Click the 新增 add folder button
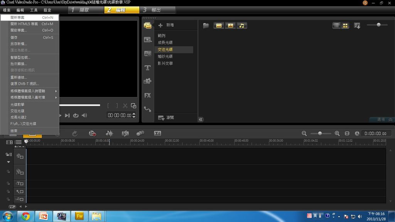Image resolution: width=395 pixels, height=222 pixels. point(166,25)
